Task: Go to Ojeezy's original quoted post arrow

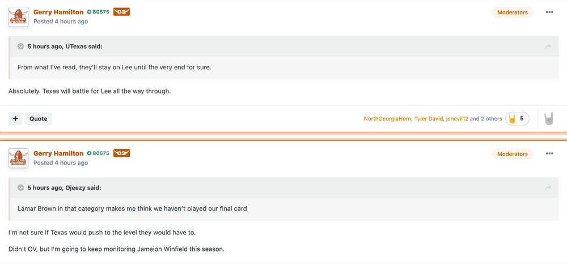Action: (548, 188)
